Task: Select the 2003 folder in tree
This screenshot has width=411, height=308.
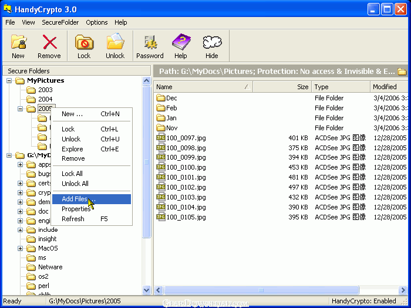Action: pos(39,90)
